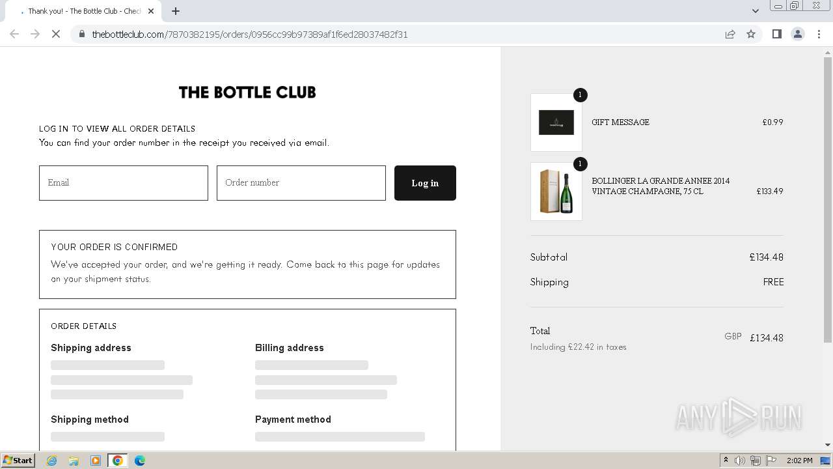Launch Internet Explorer from taskbar
833x469 pixels.
pyautogui.click(x=52, y=461)
